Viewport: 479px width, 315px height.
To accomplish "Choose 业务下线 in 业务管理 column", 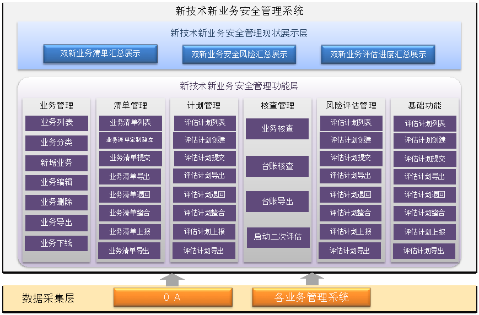I will click(x=56, y=243).
